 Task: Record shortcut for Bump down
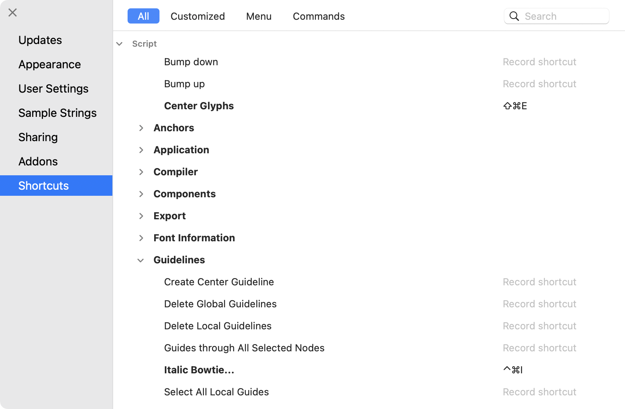539,62
